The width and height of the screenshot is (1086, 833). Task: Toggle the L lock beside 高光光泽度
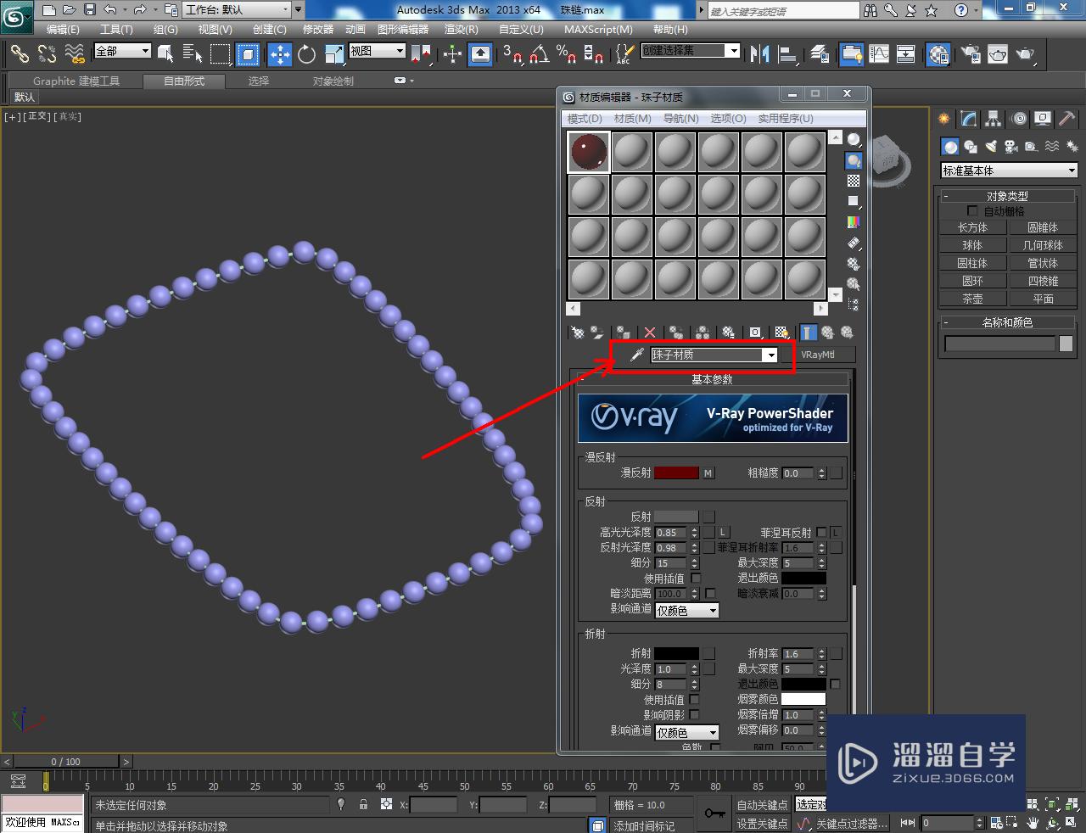pyautogui.click(x=724, y=532)
